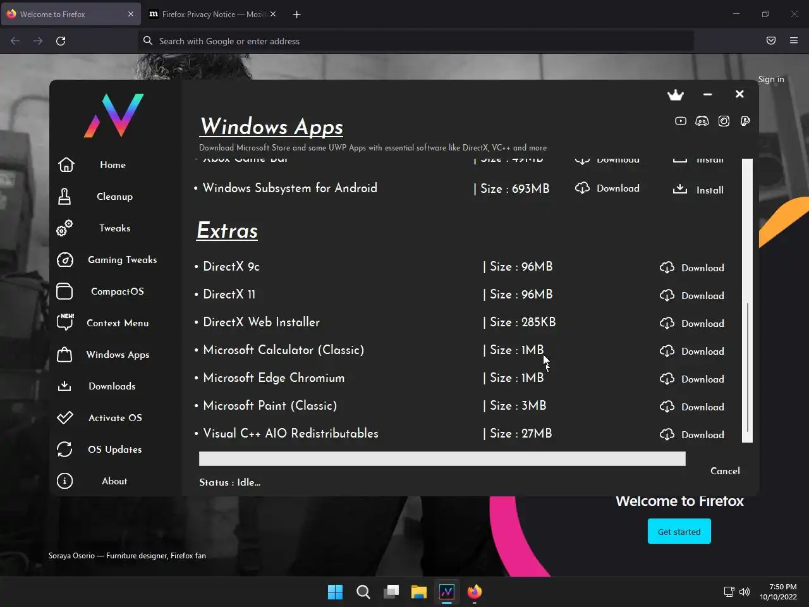
Task: Open the OS Updates refresh icon
Action: coord(64,450)
